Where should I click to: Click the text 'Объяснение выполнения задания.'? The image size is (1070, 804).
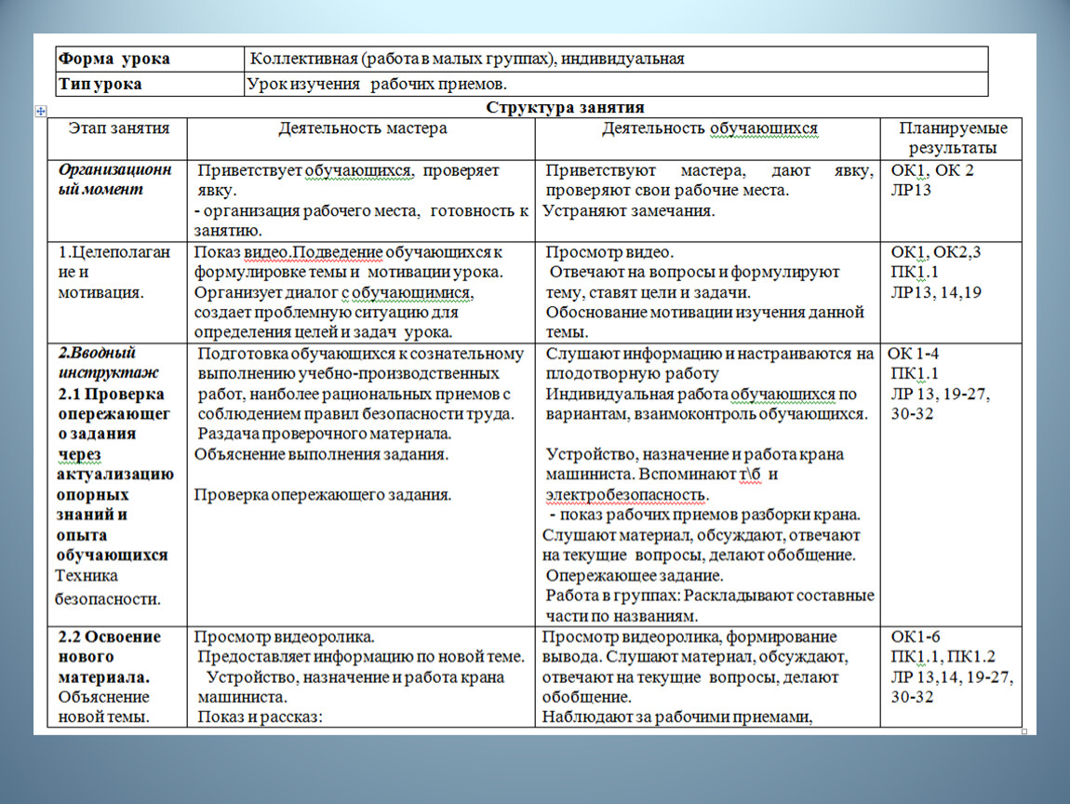[321, 454]
